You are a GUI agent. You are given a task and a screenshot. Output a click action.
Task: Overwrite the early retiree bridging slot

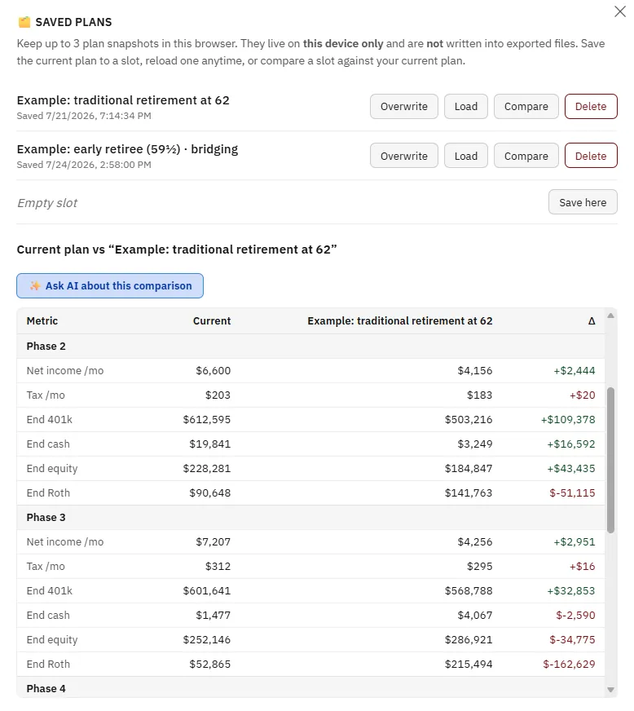point(403,156)
